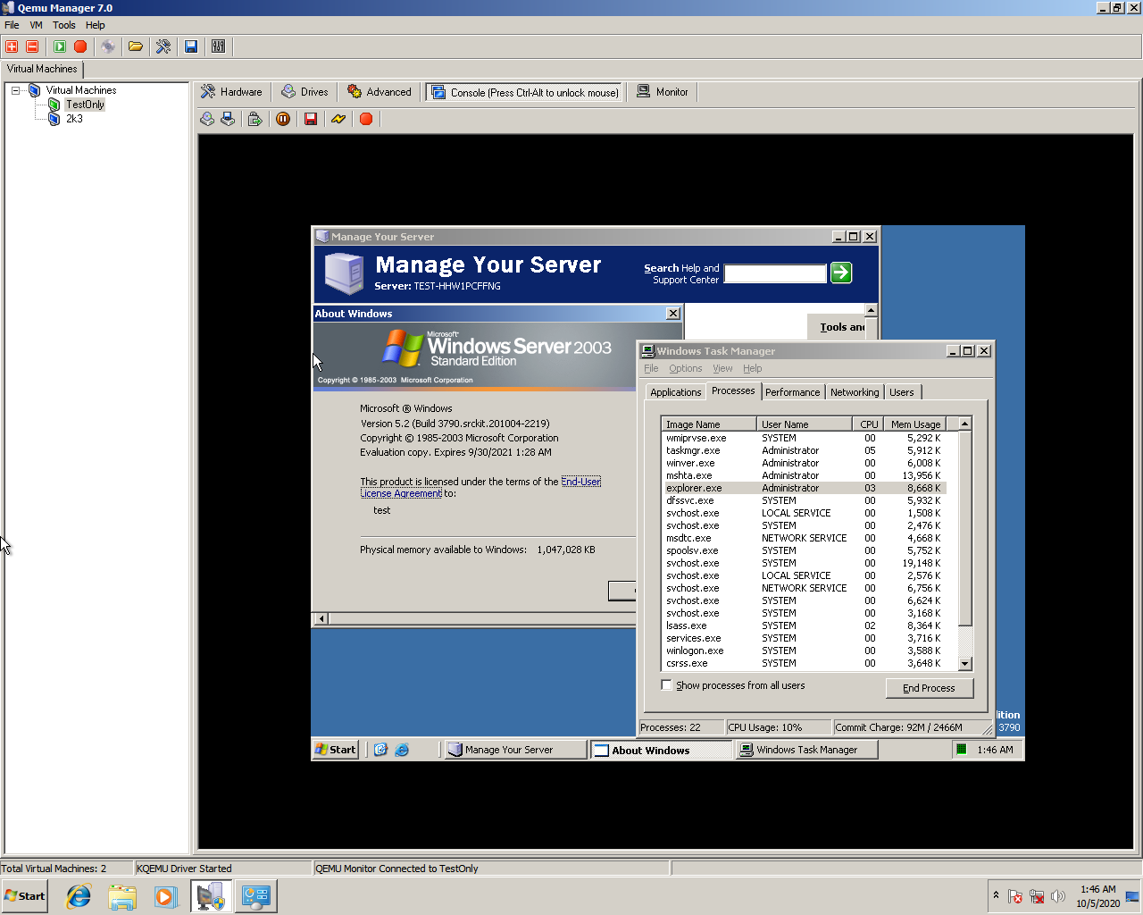Open End-User License Agreement link
The width and height of the screenshot is (1143, 915).
pos(480,487)
